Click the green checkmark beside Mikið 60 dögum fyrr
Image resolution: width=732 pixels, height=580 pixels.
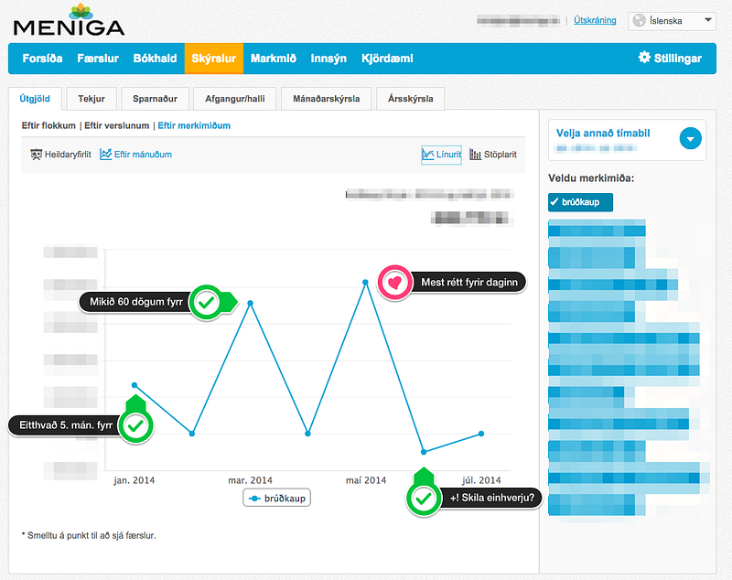(206, 303)
